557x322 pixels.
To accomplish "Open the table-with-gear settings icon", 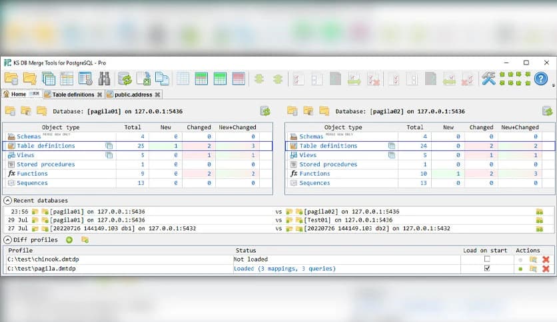I will (85, 79).
